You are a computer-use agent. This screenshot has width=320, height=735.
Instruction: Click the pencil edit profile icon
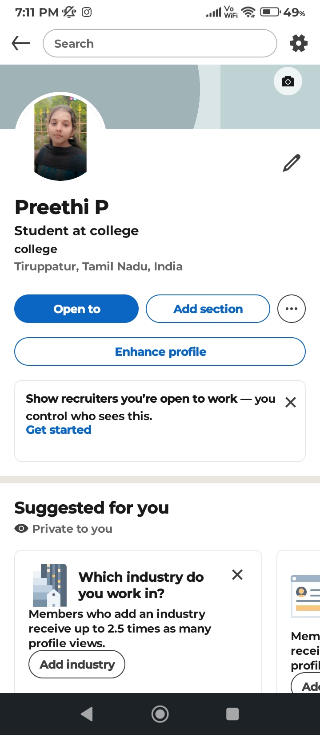292,163
